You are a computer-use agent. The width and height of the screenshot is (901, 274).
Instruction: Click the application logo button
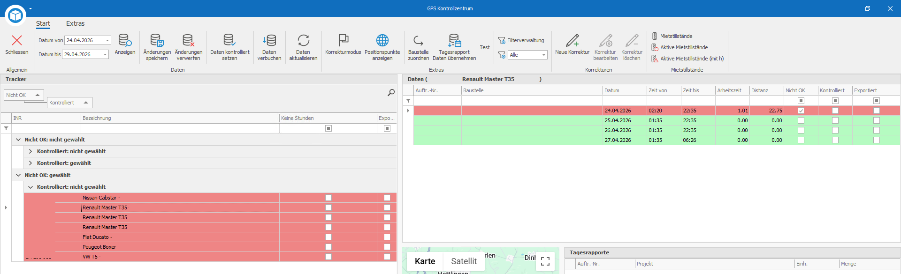15,15
